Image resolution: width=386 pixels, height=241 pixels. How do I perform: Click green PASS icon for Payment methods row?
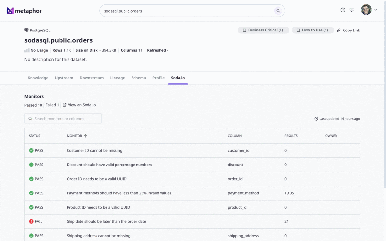[31, 193]
